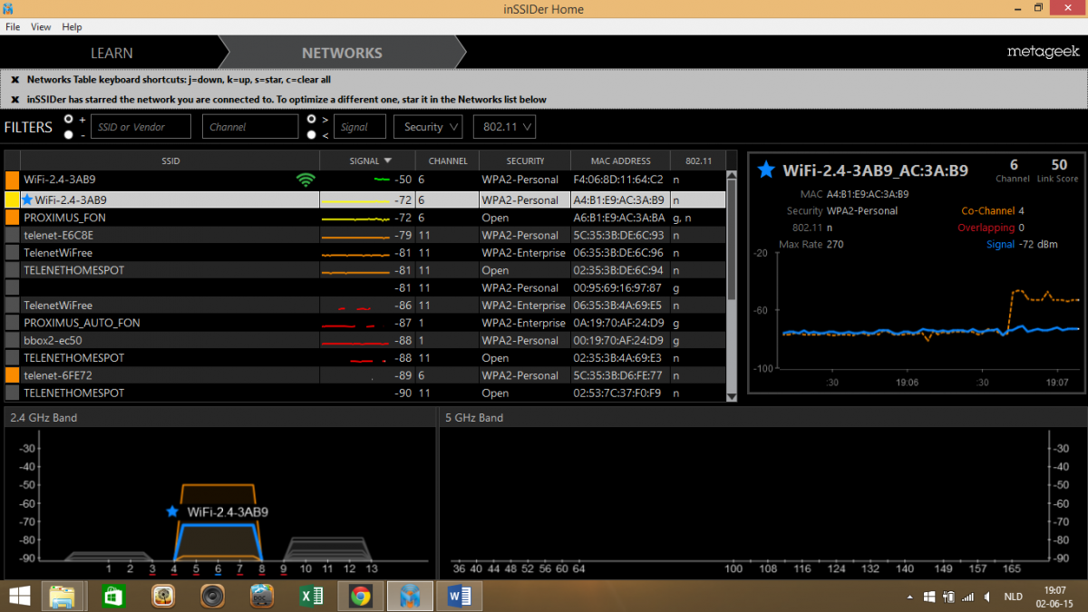Open the View menu
The height and width of the screenshot is (612, 1088).
(x=41, y=27)
